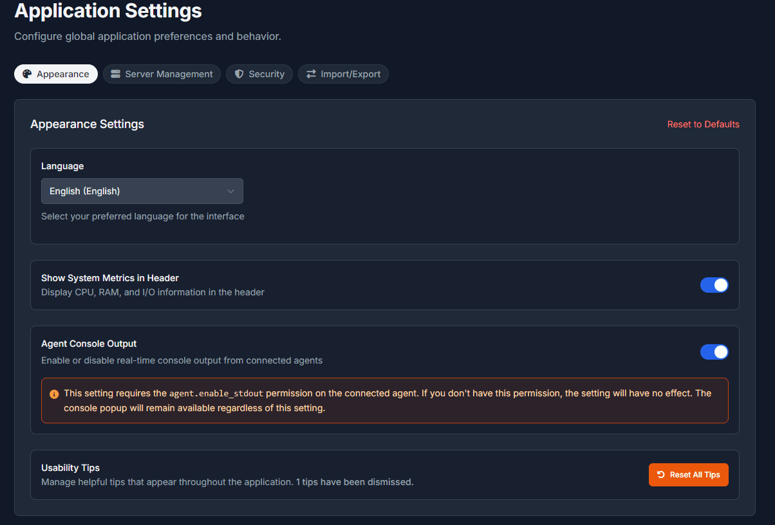The width and height of the screenshot is (775, 525).
Task: Click the Appearance Settings section title
Action: [88, 124]
